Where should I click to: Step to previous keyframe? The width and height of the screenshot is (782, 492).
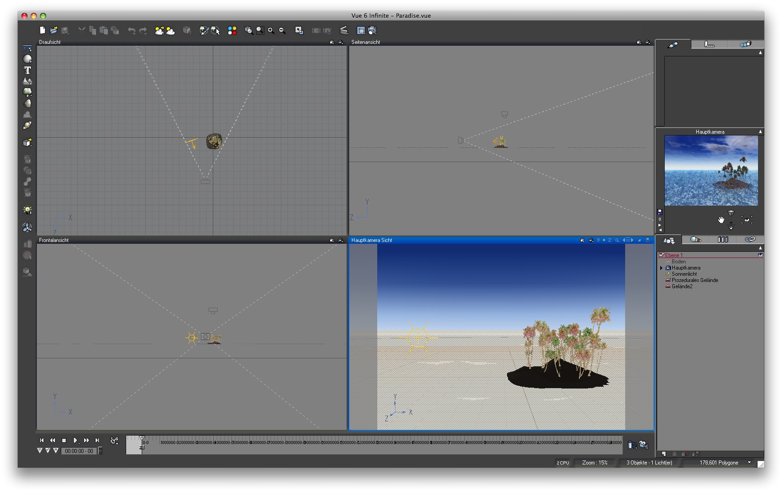coord(53,440)
